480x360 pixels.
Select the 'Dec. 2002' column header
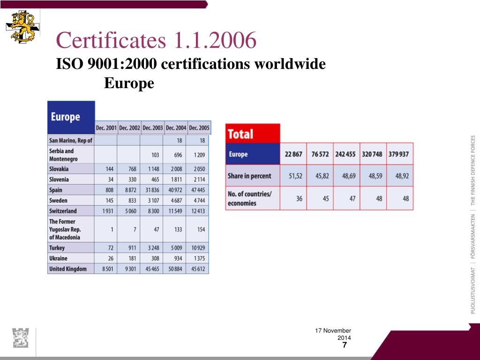click(x=129, y=127)
